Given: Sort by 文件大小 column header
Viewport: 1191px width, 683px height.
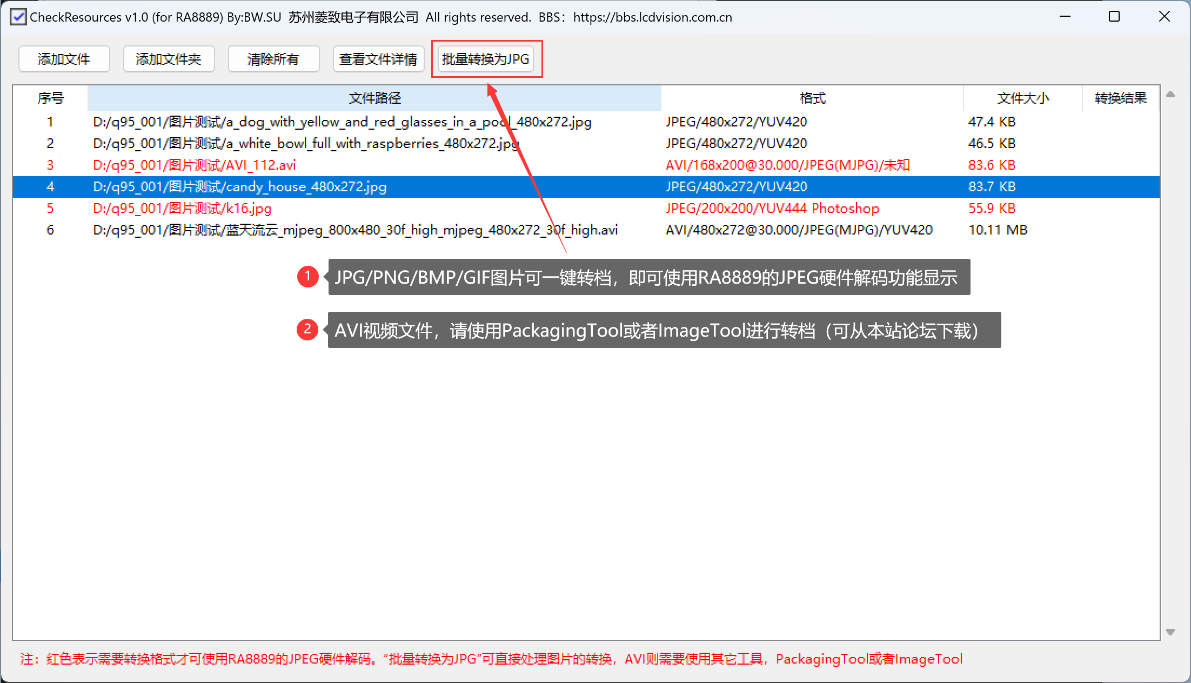Looking at the screenshot, I should tap(1022, 98).
